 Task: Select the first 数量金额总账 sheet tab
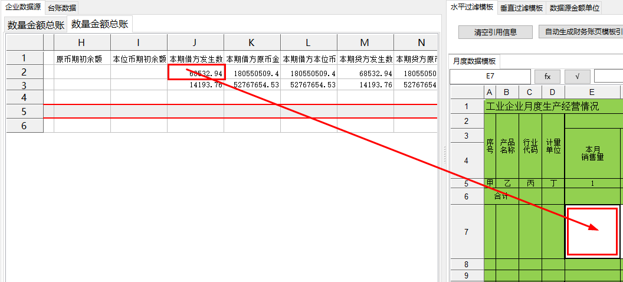click(x=36, y=25)
